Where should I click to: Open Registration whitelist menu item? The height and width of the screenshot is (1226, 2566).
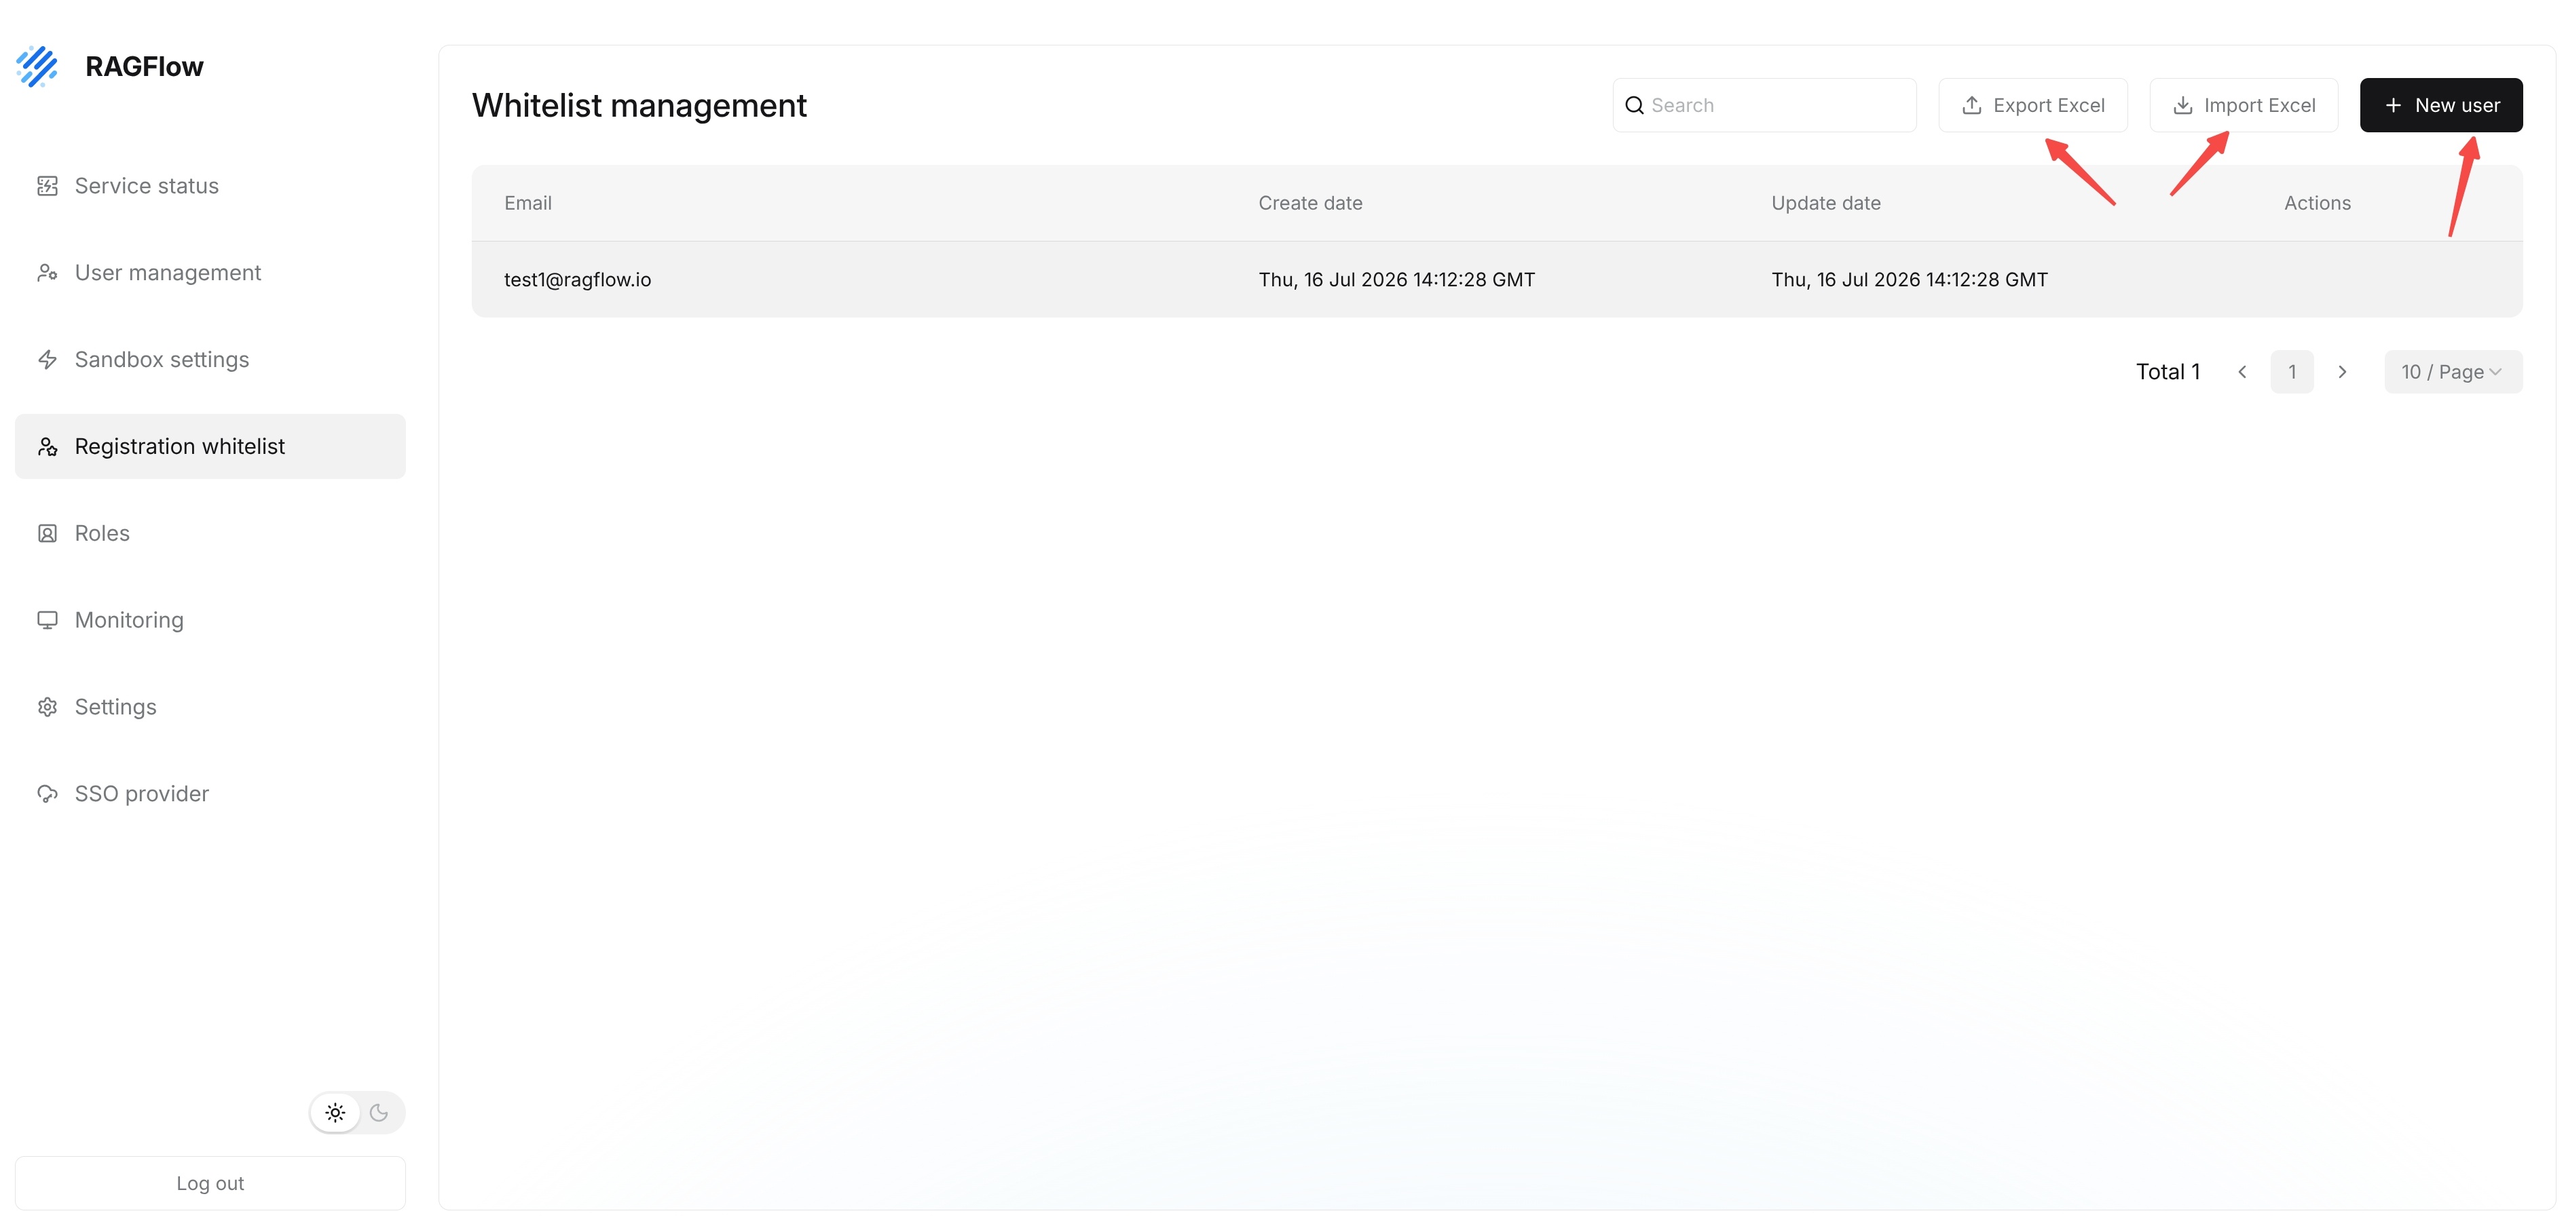pos(210,446)
